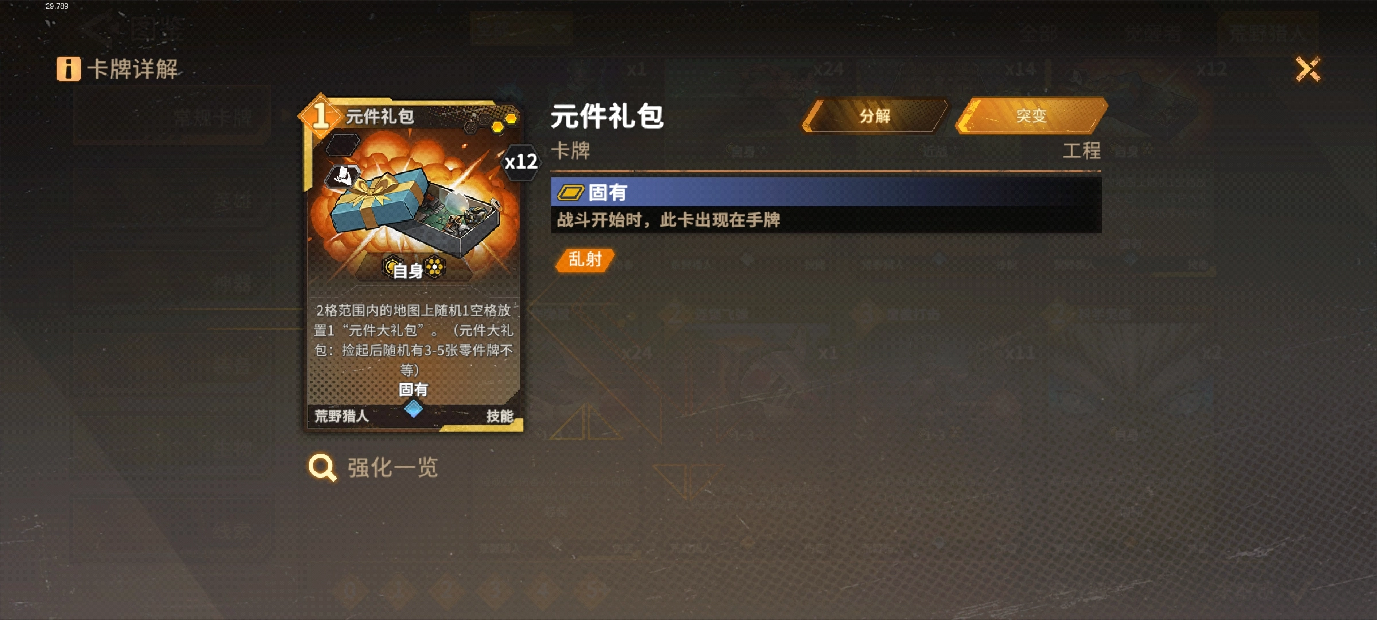Click the blue diamond gem at card bottom
Screen dimensions: 1377x620
[413, 409]
